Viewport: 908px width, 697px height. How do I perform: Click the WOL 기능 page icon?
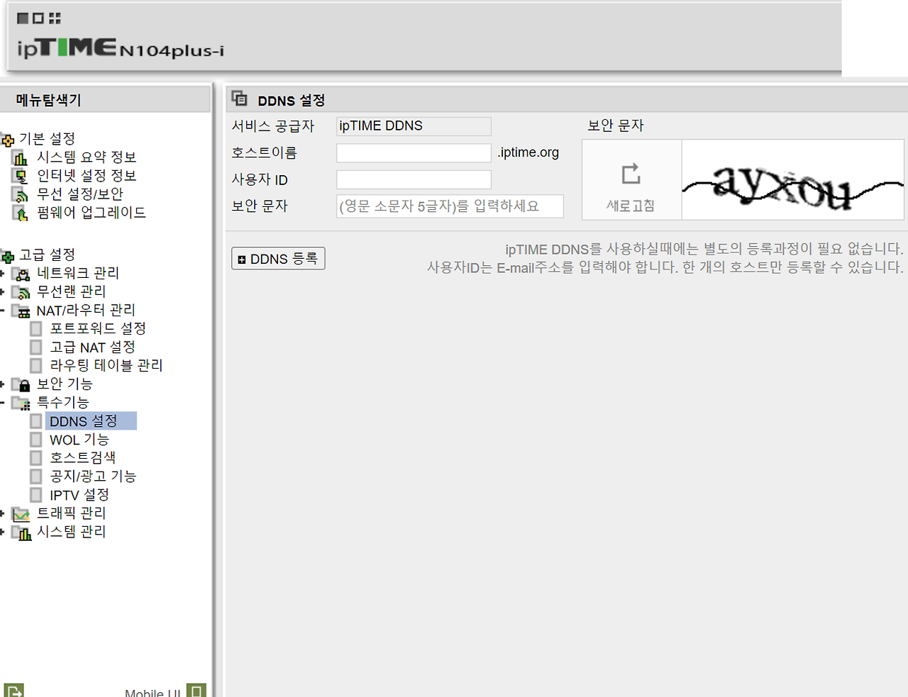(x=36, y=440)
